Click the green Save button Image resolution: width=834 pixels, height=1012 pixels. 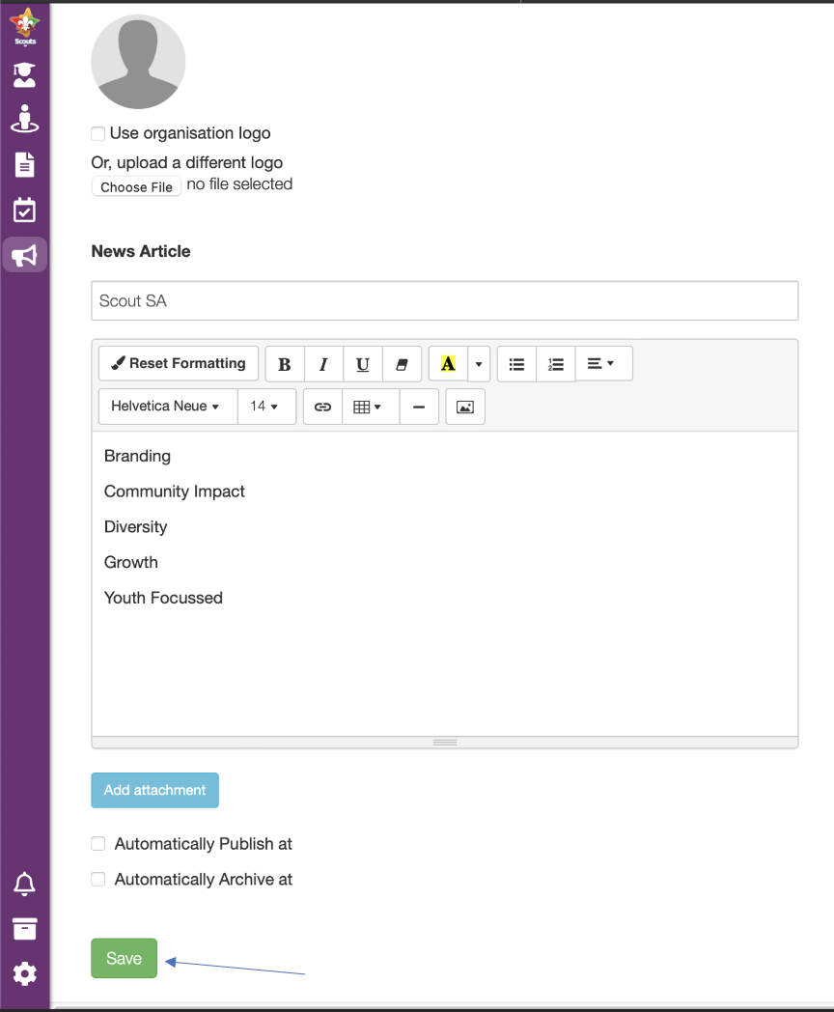[x=124, y=958]
